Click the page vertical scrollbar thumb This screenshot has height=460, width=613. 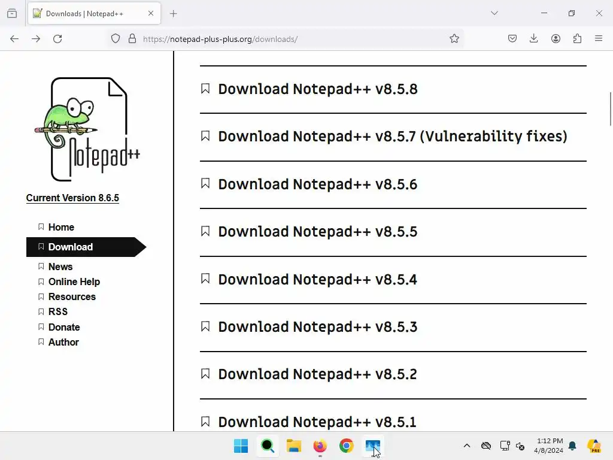click(x=610, y=109)
